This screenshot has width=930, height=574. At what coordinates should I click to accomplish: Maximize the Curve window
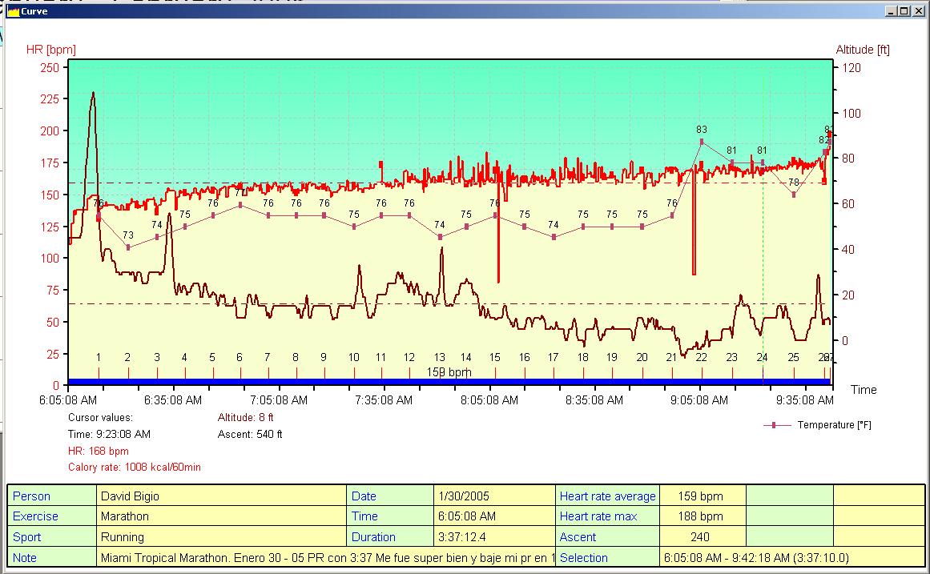click(905, 11)
